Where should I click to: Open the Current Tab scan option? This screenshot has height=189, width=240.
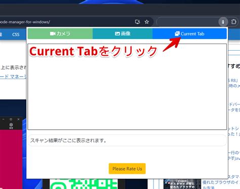tap(189, 33)
